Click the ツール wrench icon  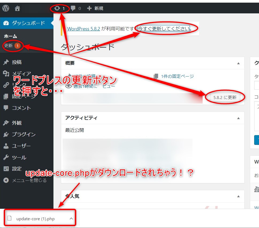(x=6, y=157)
